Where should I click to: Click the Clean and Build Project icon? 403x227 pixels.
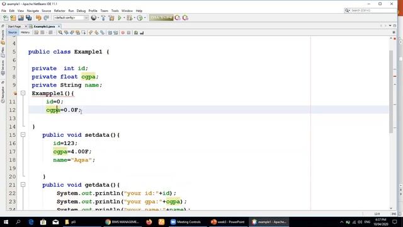coord(111,18)
